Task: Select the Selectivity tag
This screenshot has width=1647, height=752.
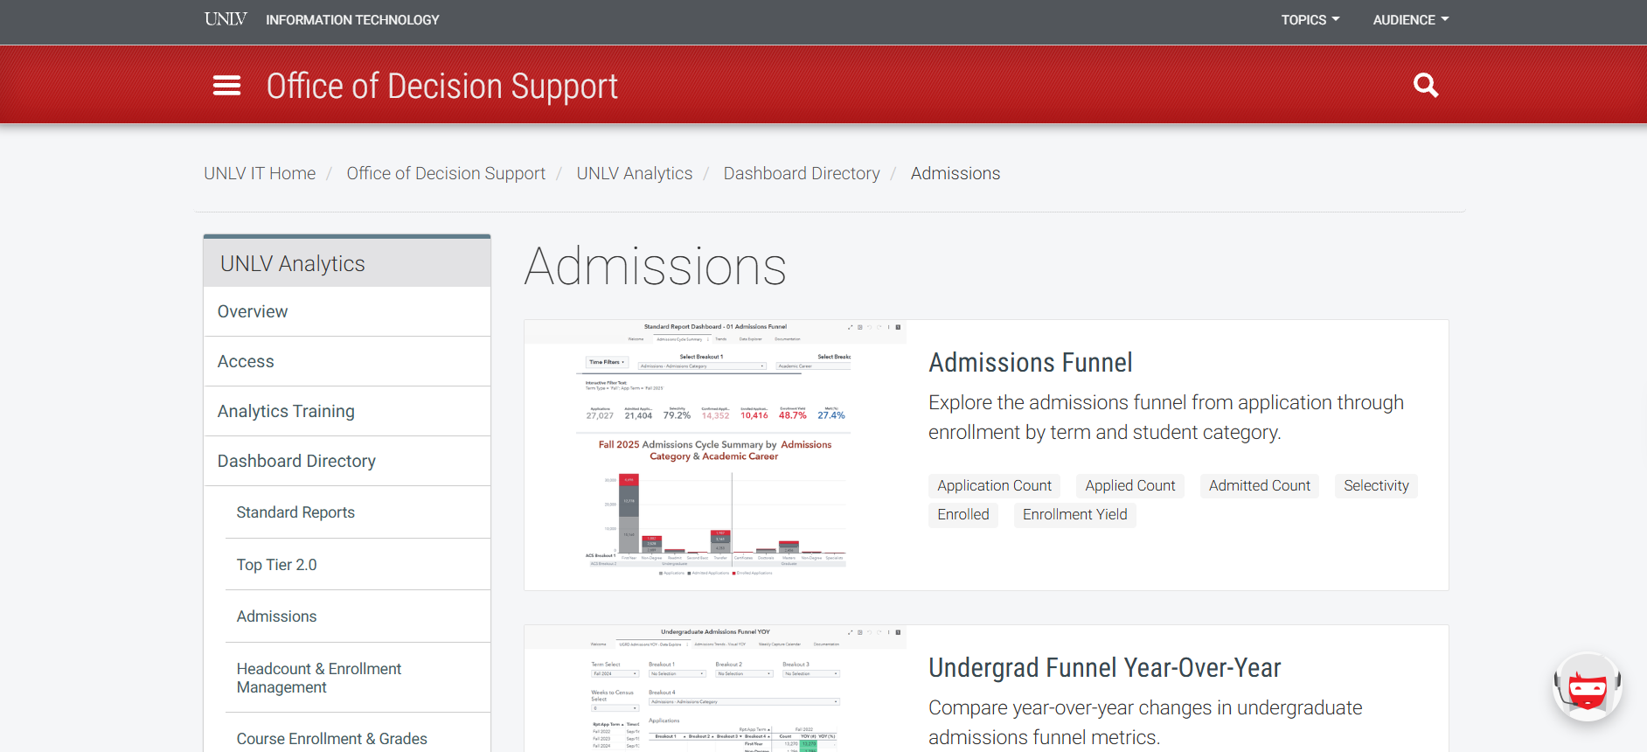Action: point(1376,486)
